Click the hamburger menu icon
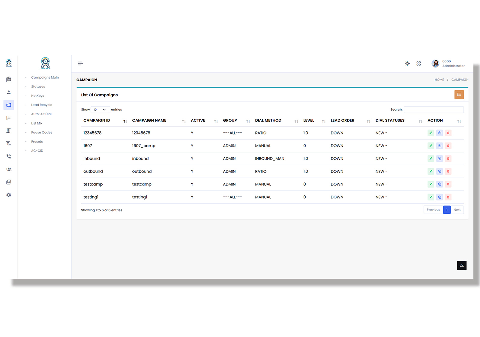 pos(80,63)
